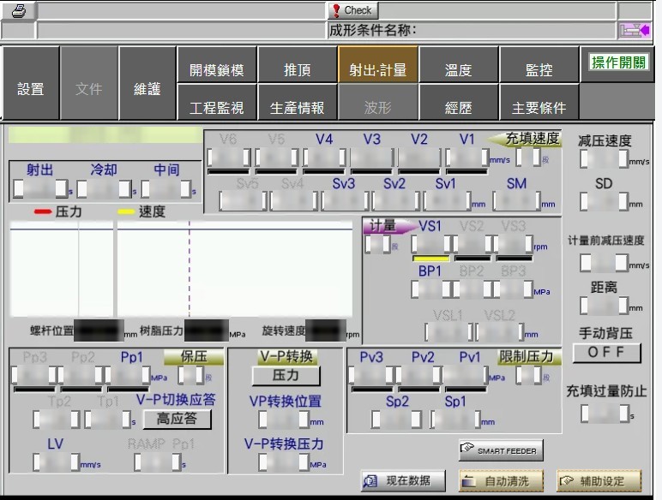Switch to 開模鎖模 tab
Viewport: 662px width, 500px height.
217,64
